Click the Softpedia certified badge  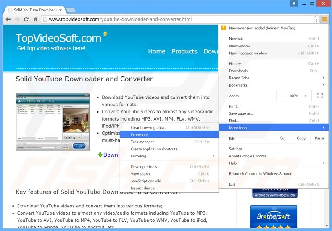275,193
